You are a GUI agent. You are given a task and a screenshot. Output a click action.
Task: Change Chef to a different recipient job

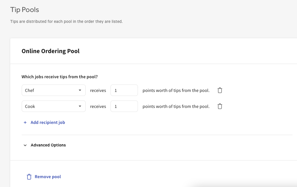pos(53,90)
